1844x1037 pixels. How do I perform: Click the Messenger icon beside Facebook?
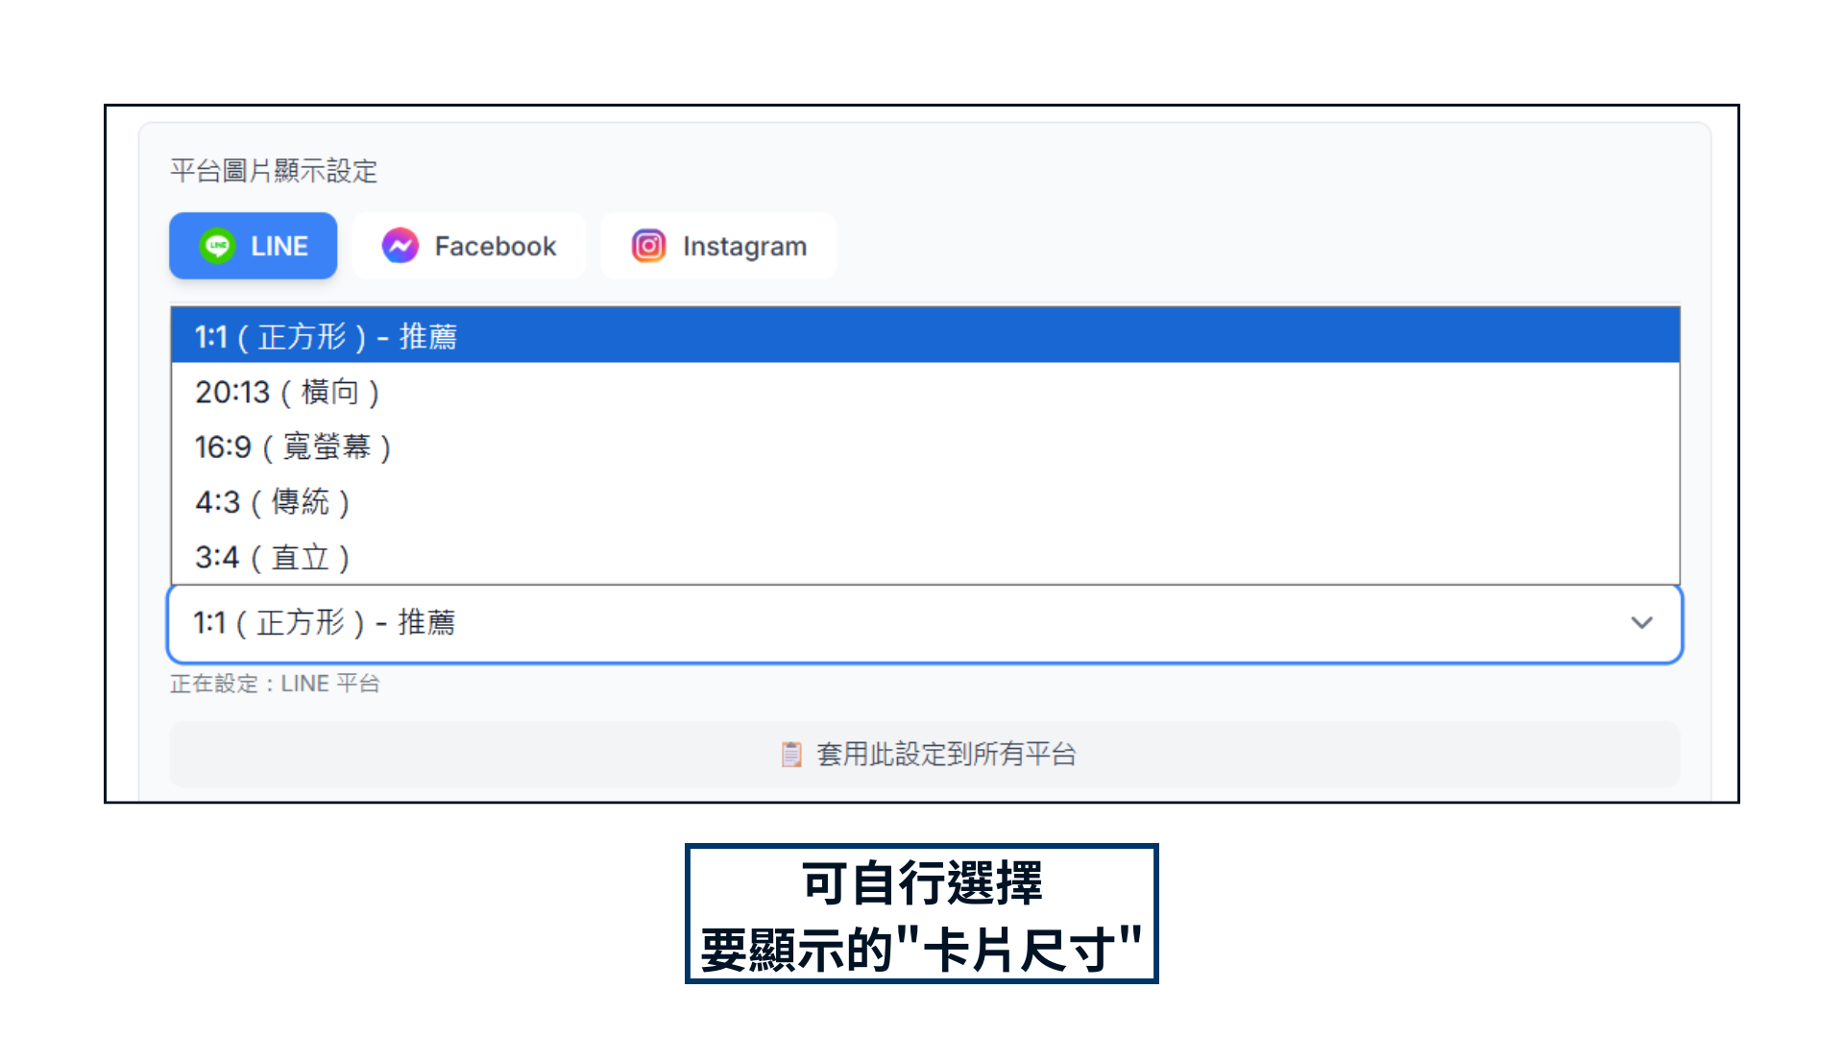pos(401,246)
